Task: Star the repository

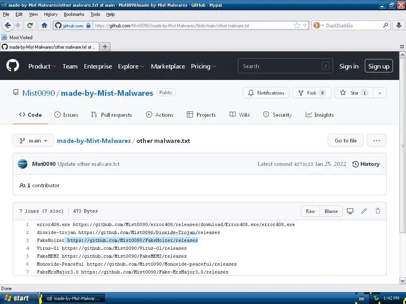Action: [354, 93]
